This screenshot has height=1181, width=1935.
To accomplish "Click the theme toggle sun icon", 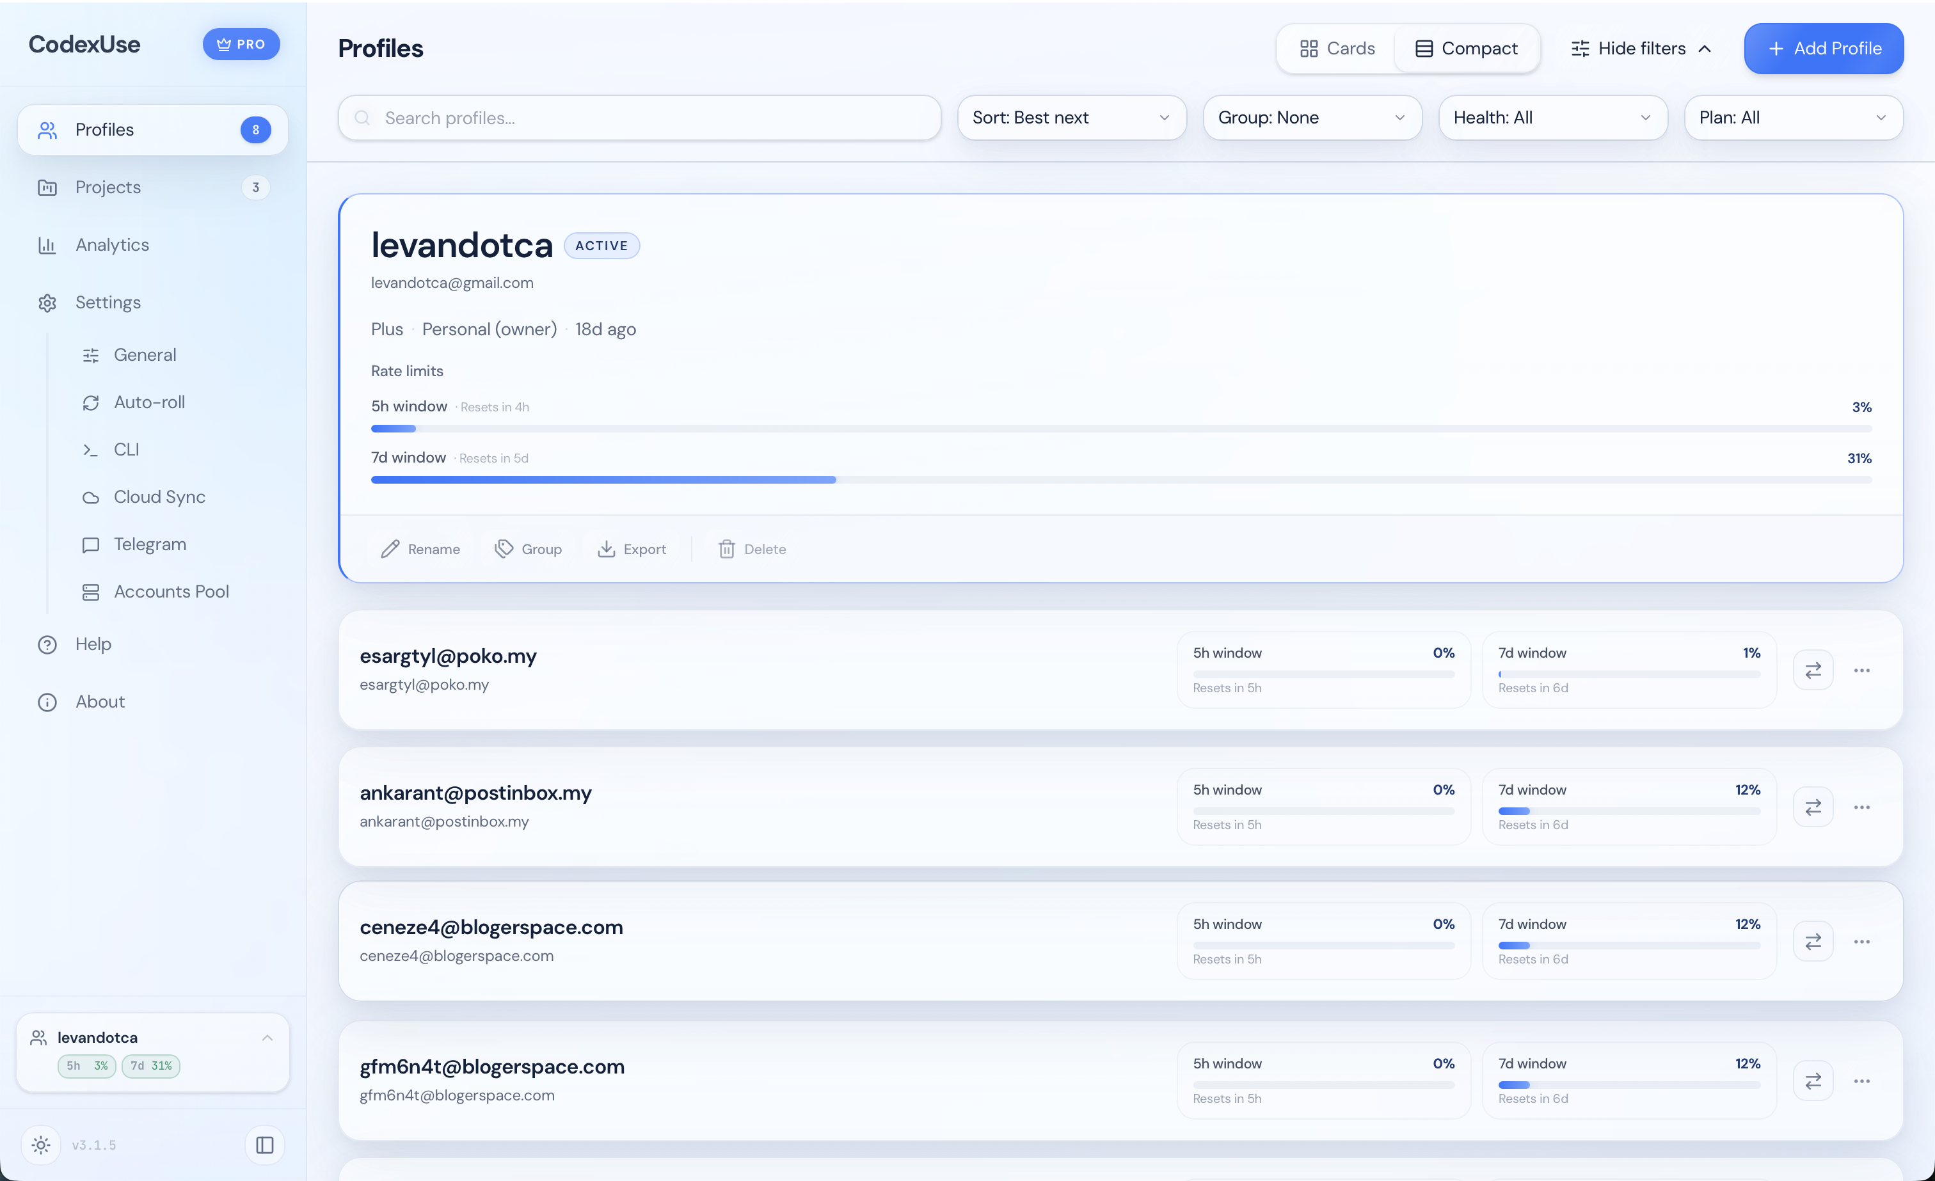I will pos(41,1145).
